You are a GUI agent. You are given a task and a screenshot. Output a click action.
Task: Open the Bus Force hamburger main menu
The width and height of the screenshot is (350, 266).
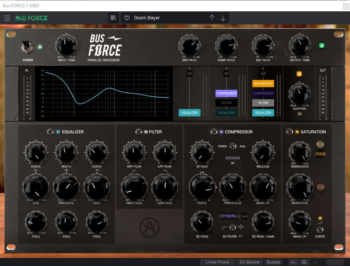[7, 18]
